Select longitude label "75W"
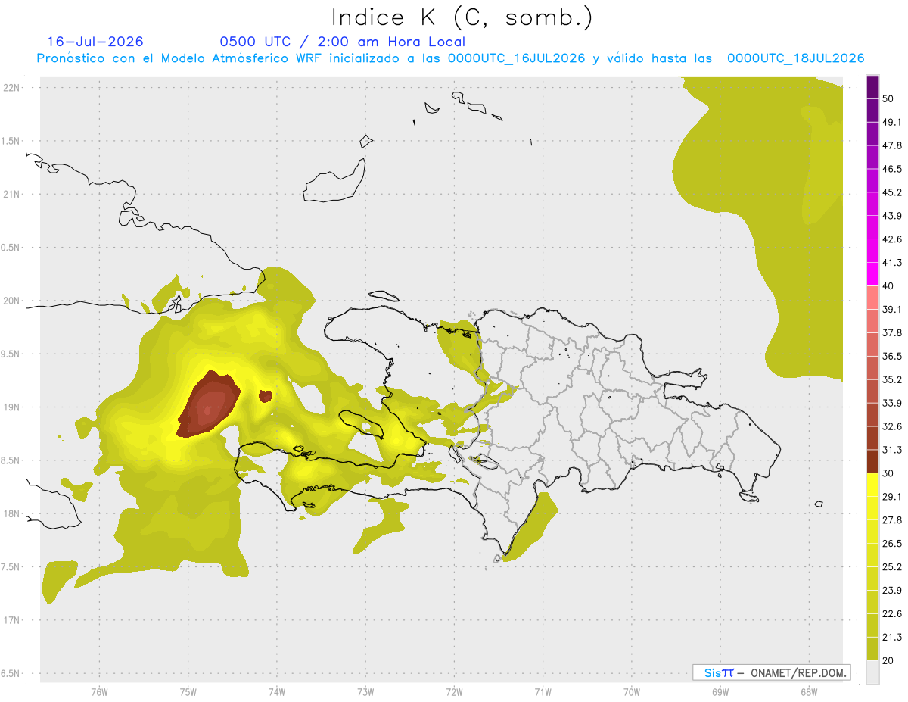This screenshot has width=908, height=702. (x=188, y=691)
